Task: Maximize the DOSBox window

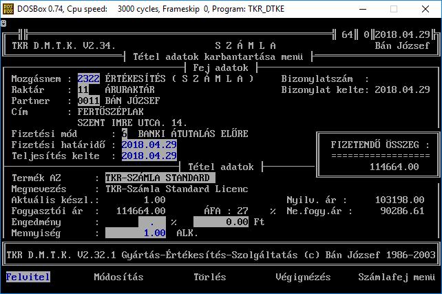Action: pos(394,9)
